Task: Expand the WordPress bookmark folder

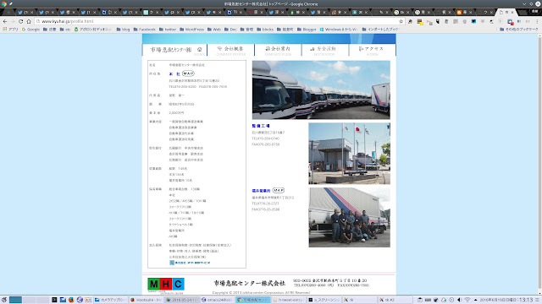Action: pyautogui.click(x=192, y=30)
